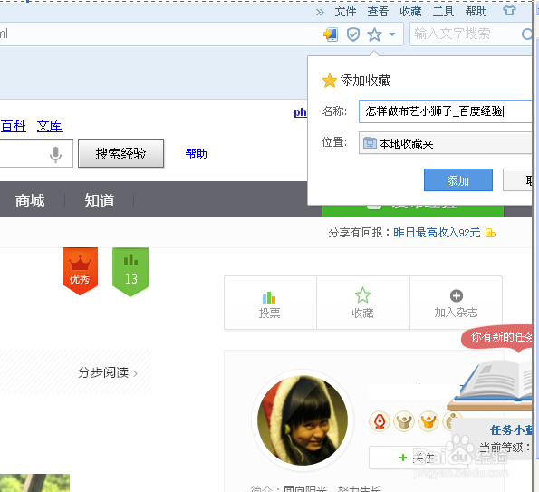
Task: Open the 文件 menu
Action: coord(345,12)
